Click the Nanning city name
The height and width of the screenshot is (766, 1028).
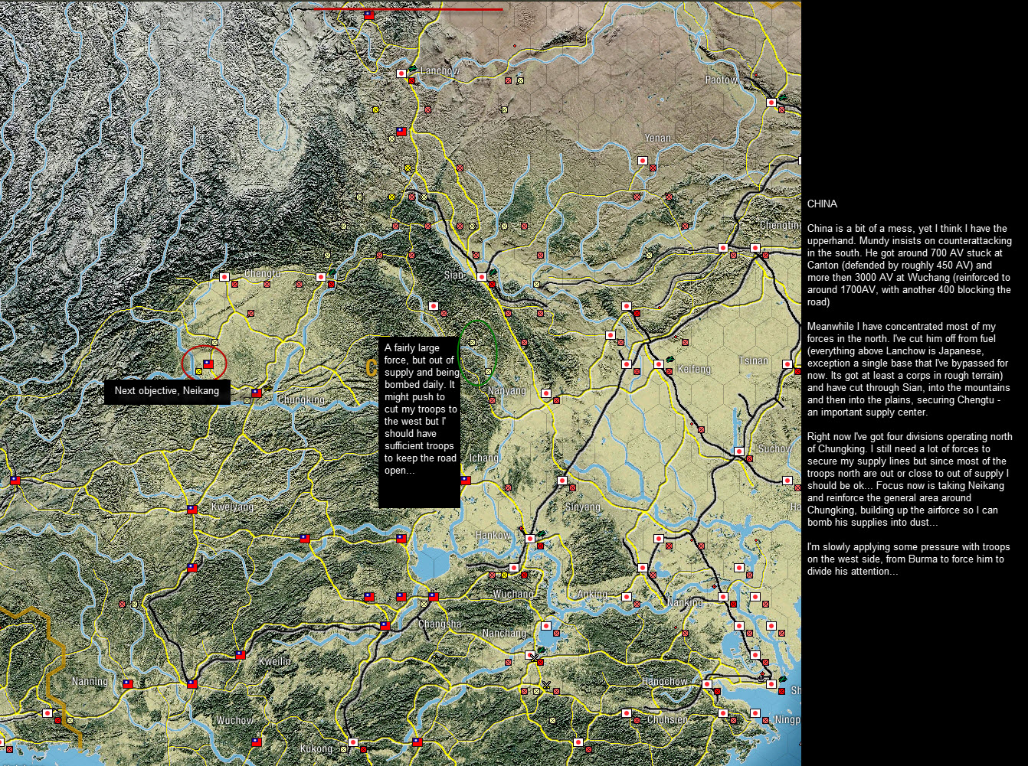(x=90, y=682)
